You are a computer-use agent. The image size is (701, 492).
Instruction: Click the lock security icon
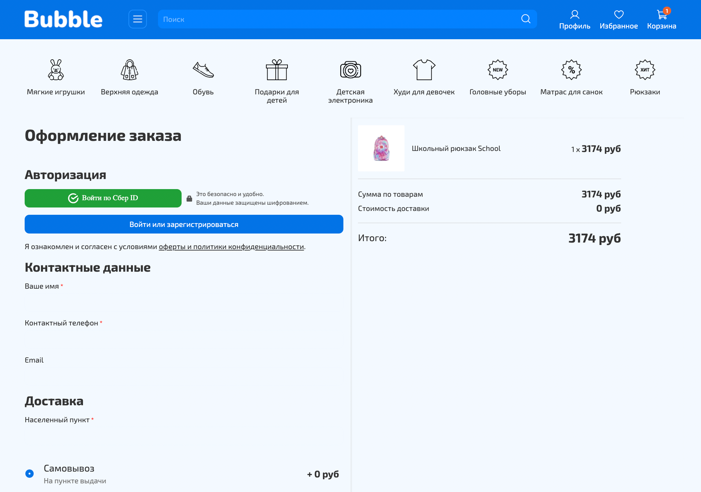pyautogui.click(x=189, y=198)
